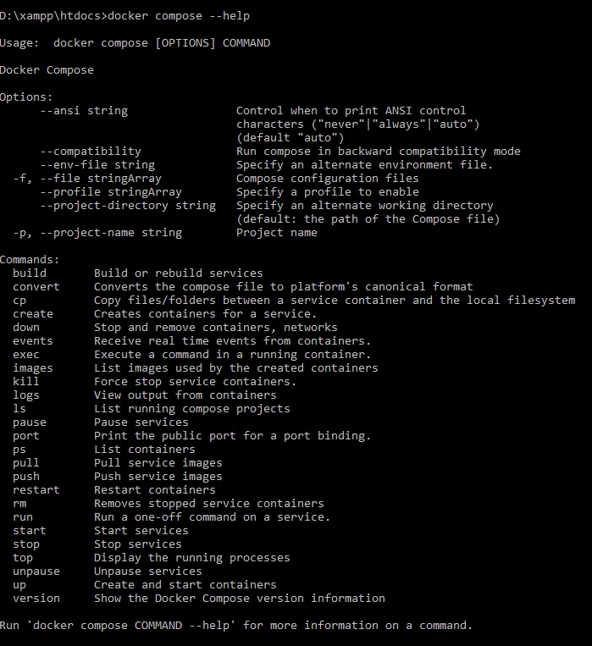The image size is (592, 646).
Task: Click the 'version' command name
Action: click(36, 599)
